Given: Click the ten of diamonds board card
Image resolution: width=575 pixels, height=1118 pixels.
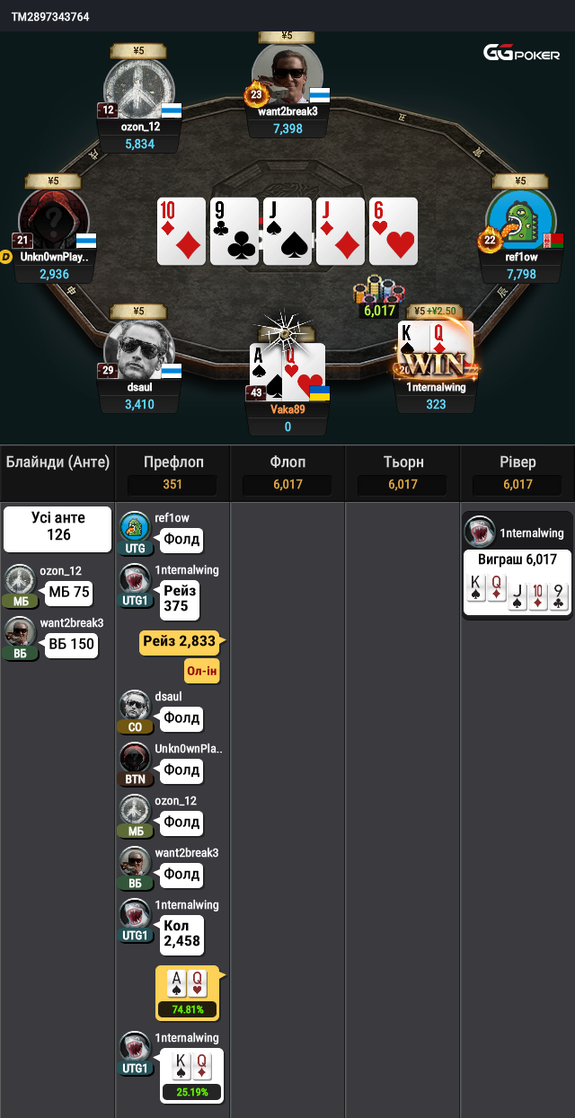Looking at the screenshot, I should tap(181, 232).
